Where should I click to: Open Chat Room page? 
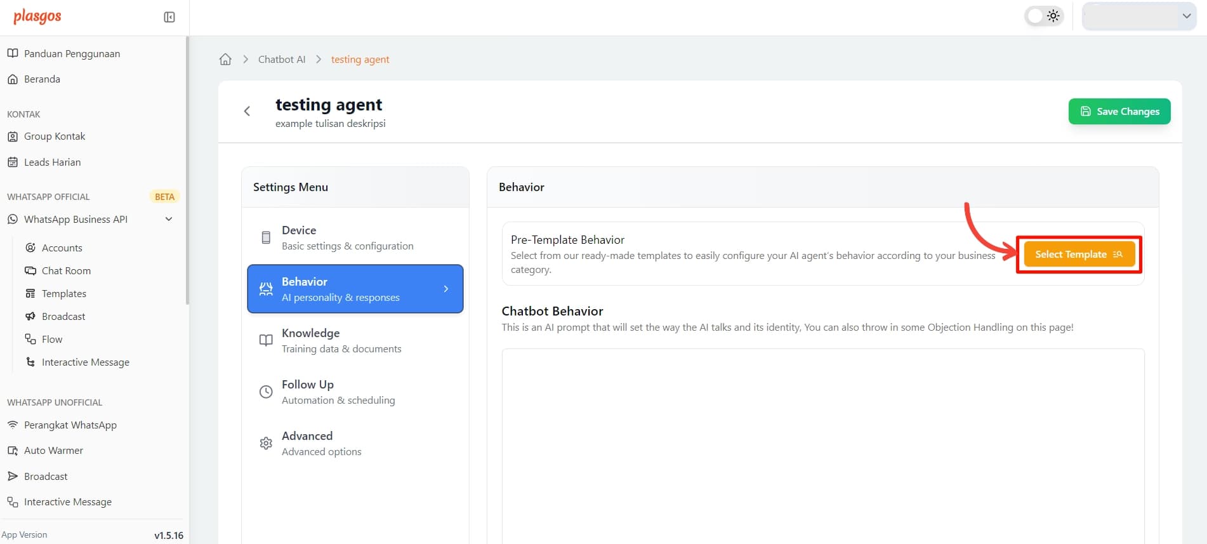(66, 271)
